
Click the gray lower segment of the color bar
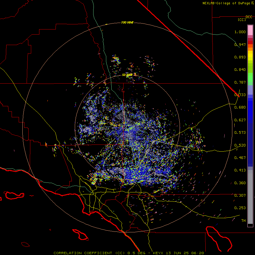pos(250,197)
